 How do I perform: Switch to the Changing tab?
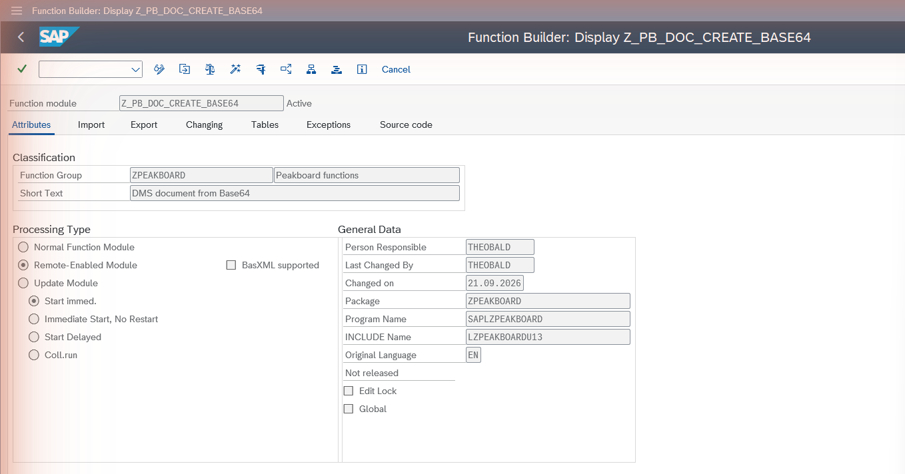coord(204,124)
